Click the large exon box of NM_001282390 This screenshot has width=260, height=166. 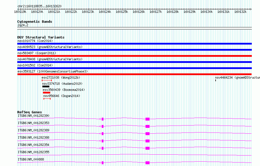148,119
